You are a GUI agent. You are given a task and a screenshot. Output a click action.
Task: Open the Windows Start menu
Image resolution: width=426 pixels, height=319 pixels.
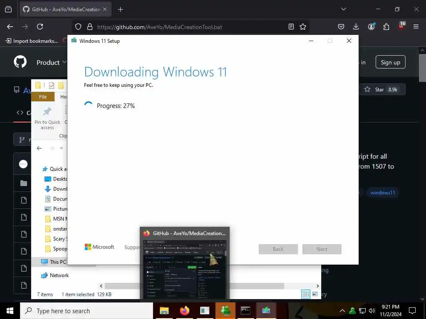click(10, 311)
